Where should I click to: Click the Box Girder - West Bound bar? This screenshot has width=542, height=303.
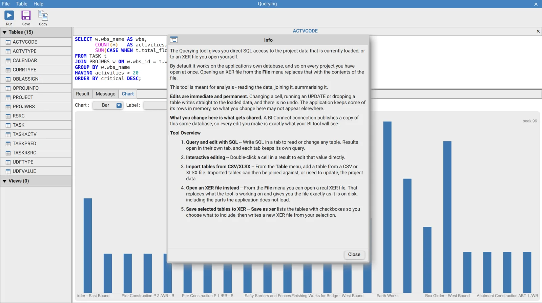447,217
